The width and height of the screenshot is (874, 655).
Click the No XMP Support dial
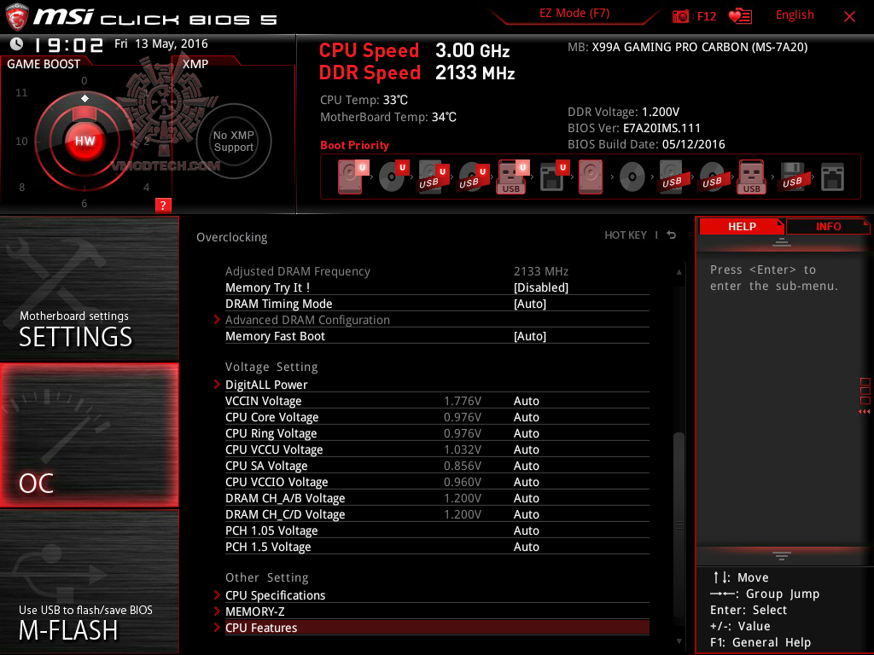pyautogui.click(x=234, y=141)
